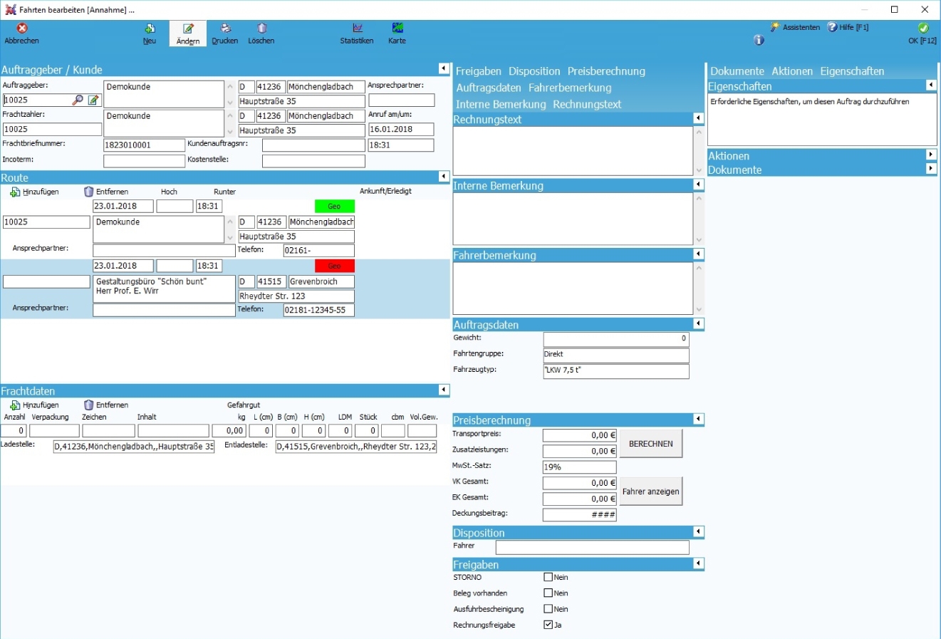941x639 pixels.
Task: Collapse the Frachtdaten section
Action: (x=444, y=390)
